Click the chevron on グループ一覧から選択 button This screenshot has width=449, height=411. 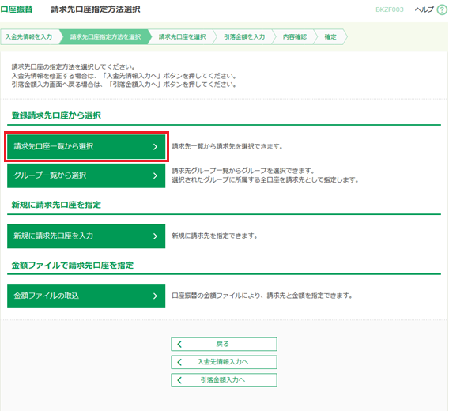155,175
